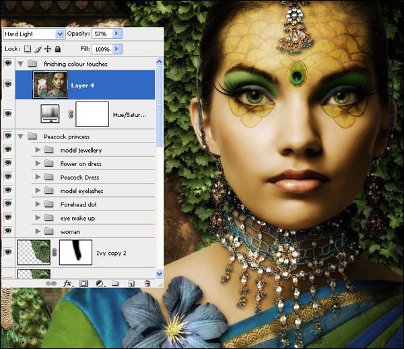Select the Hue/Saturation layer mask thumbnail
The width and height of the screenshot is (404, 349).
point(92,114)
